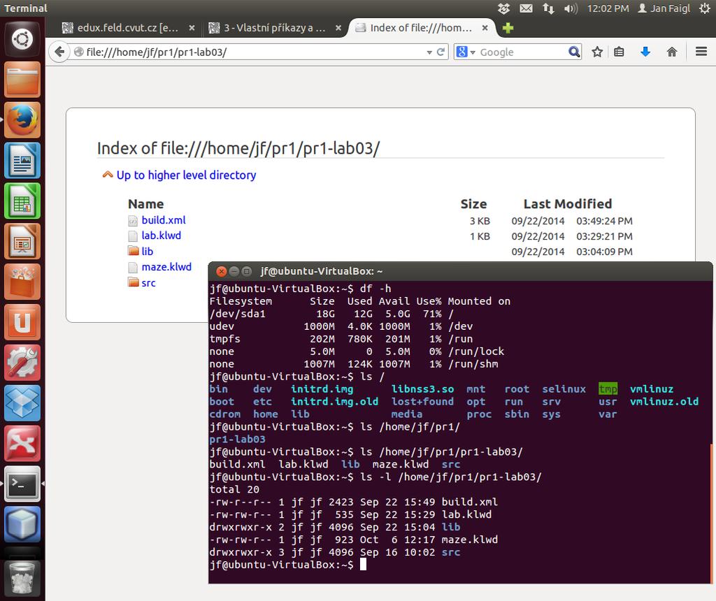Click the 3 KB size of build.xml
Image resolution: width=716 pixels, height=601 pixels.
pyautogui.click(x=480, y=221)
